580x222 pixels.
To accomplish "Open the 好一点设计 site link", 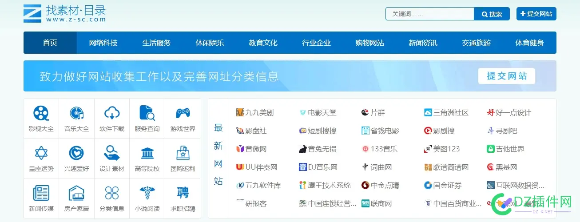I will coord(513,113).
